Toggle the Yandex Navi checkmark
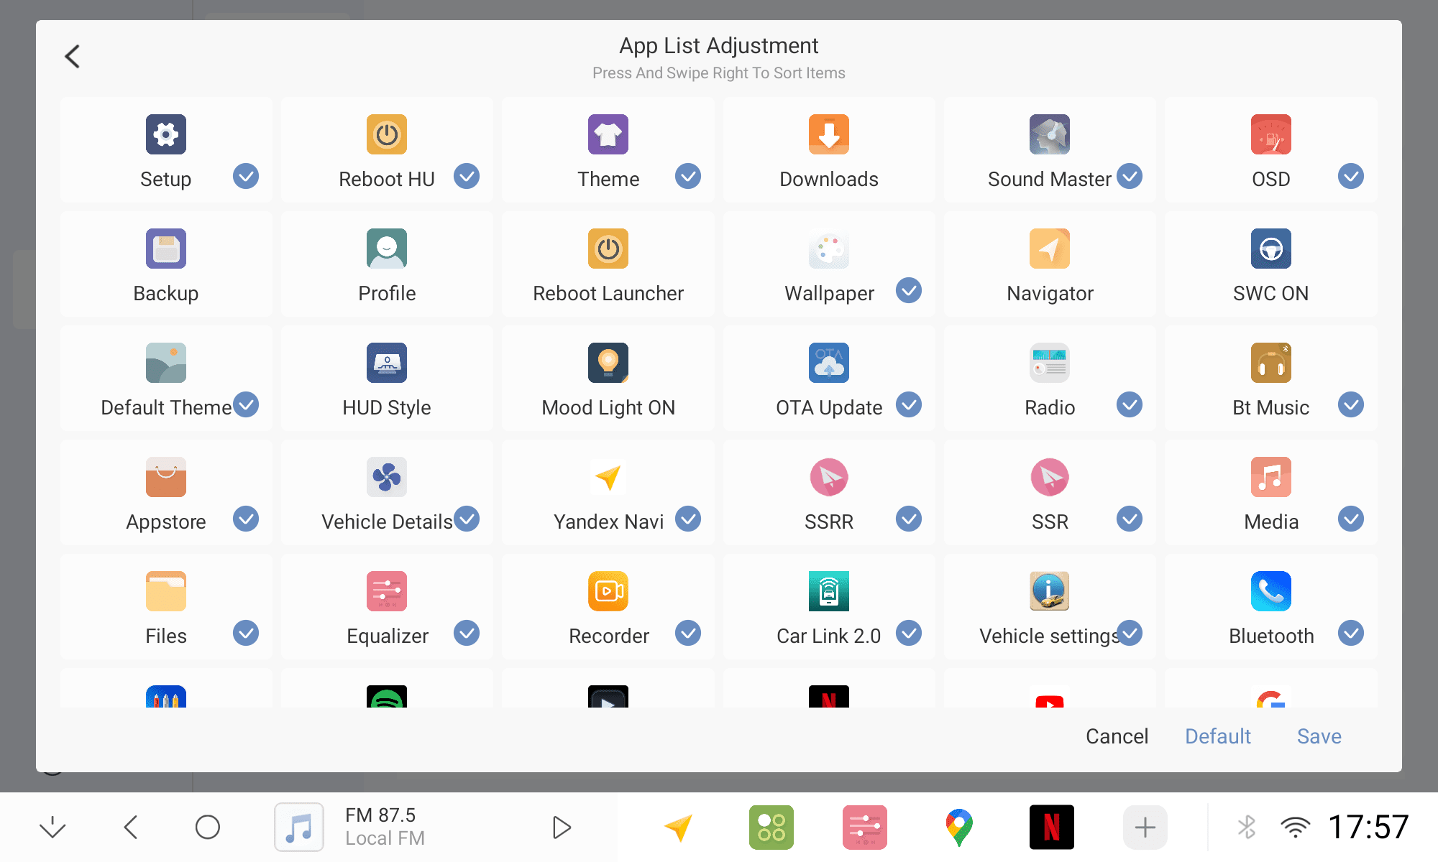The image size is (1438, 862). click(688, 519)
